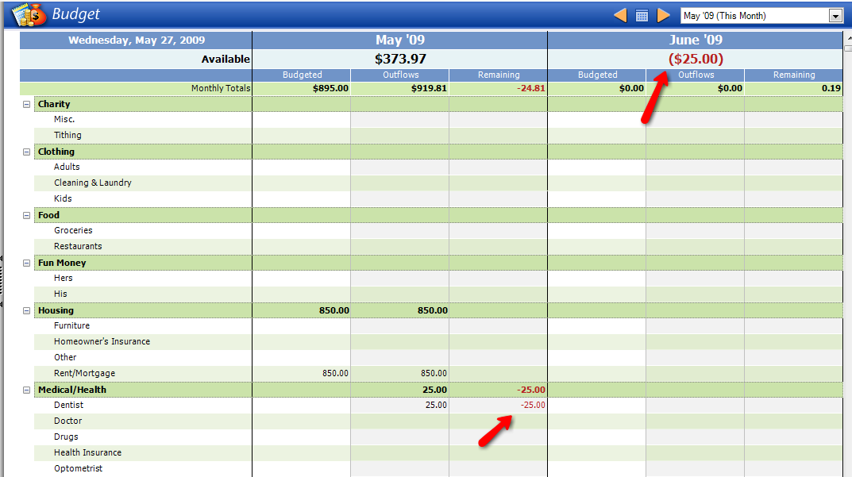Click June Remaining column header
852x477 pixels.
[794, 75]
